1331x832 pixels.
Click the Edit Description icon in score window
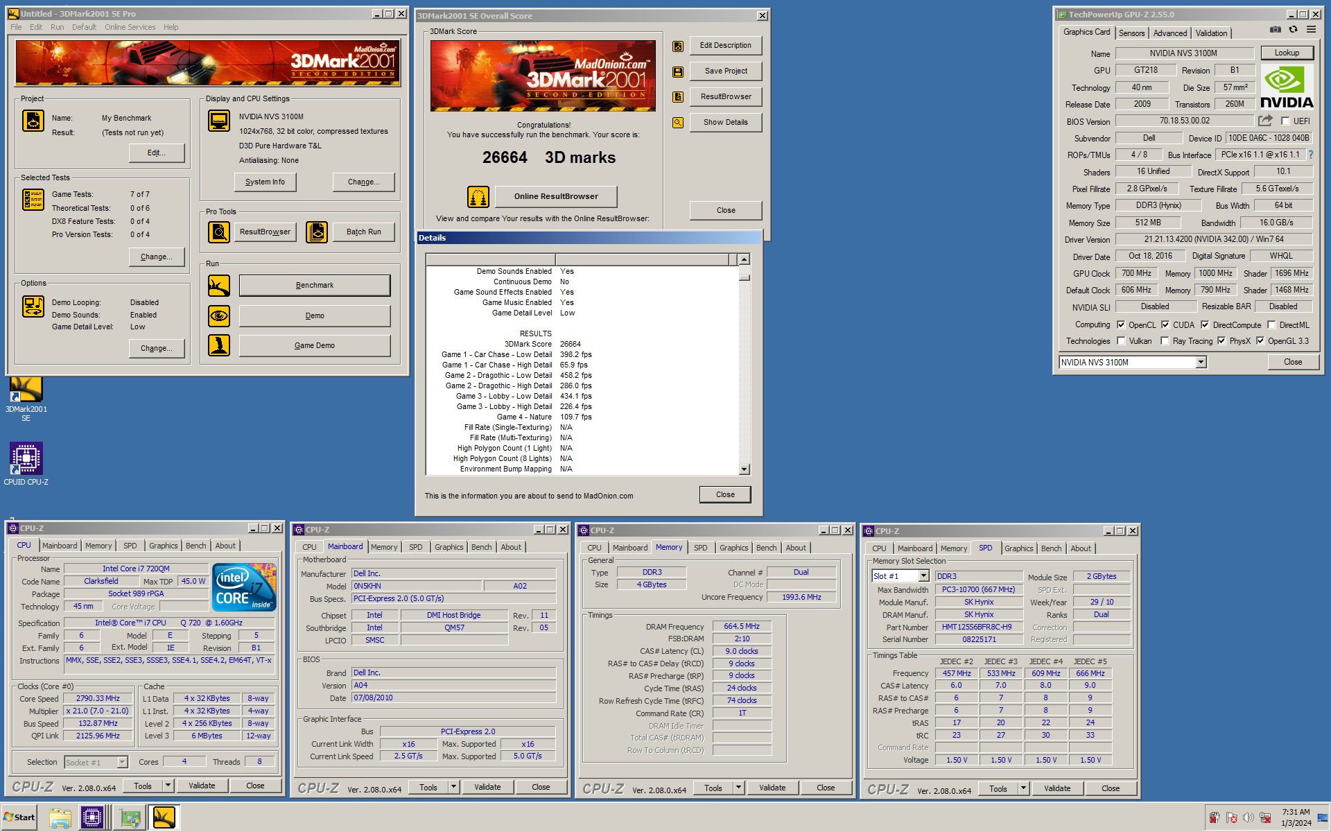(x=678, y=46)
